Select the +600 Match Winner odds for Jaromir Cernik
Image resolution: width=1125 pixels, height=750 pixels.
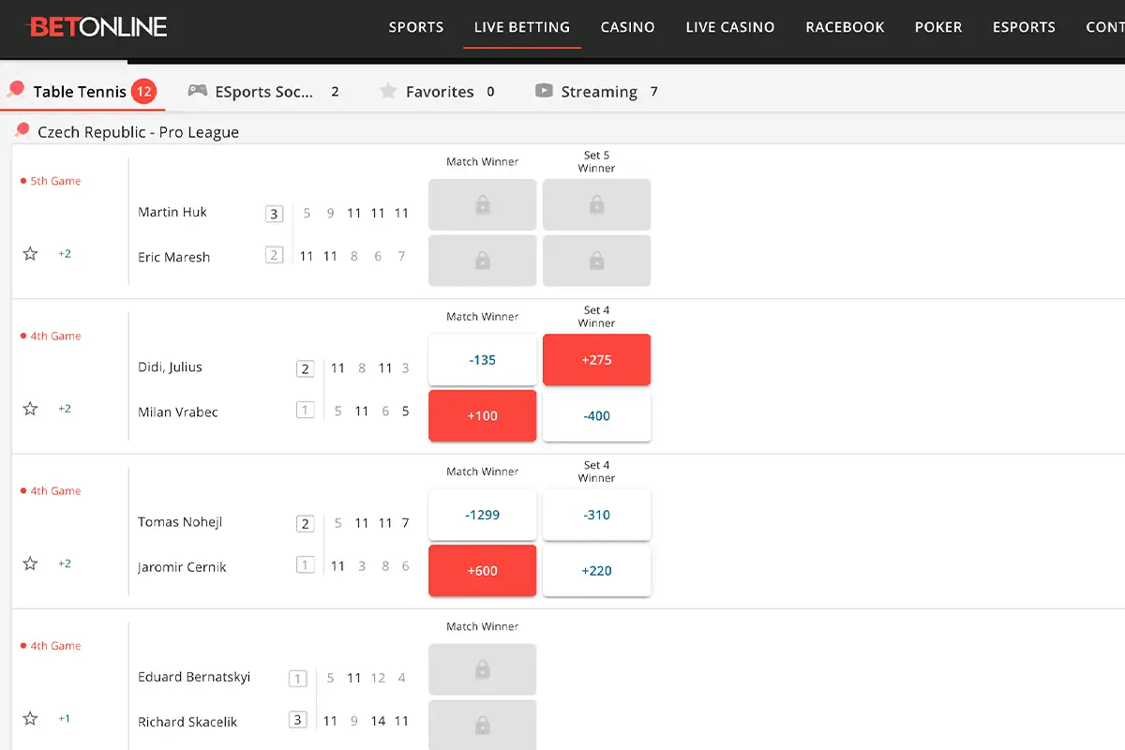coord(482,570)
